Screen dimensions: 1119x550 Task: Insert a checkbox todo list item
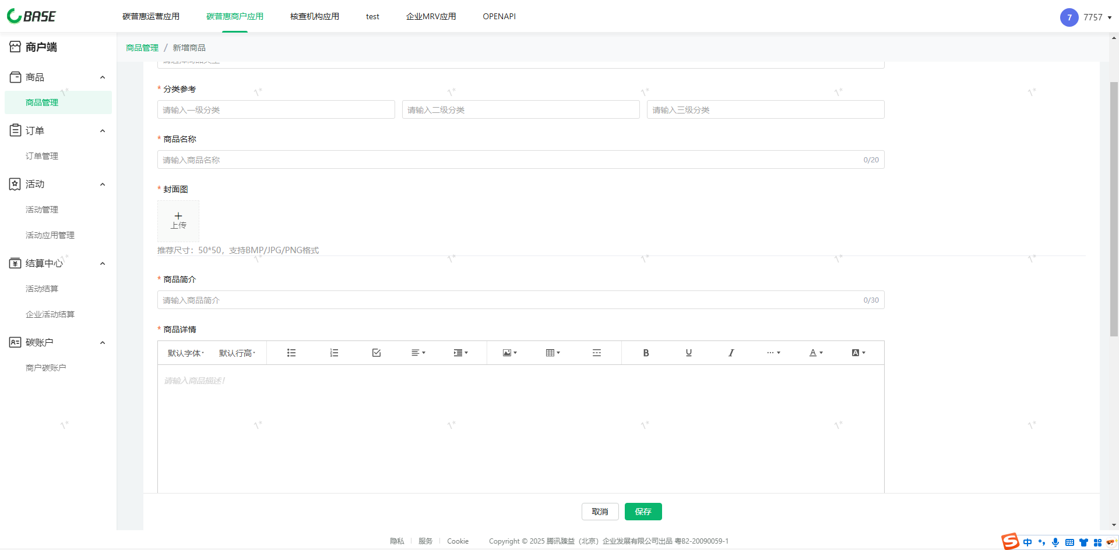(x=376, y=353)
